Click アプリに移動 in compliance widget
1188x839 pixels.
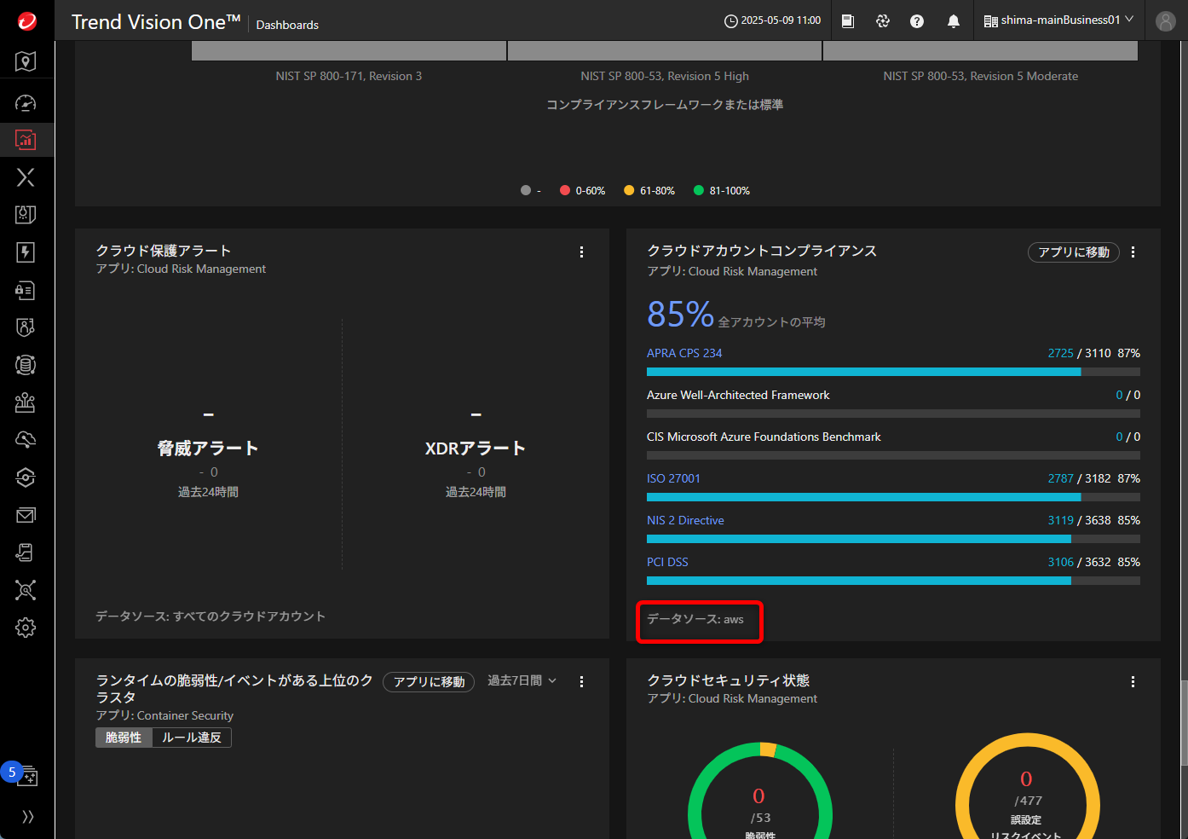tap(1074, 252)
